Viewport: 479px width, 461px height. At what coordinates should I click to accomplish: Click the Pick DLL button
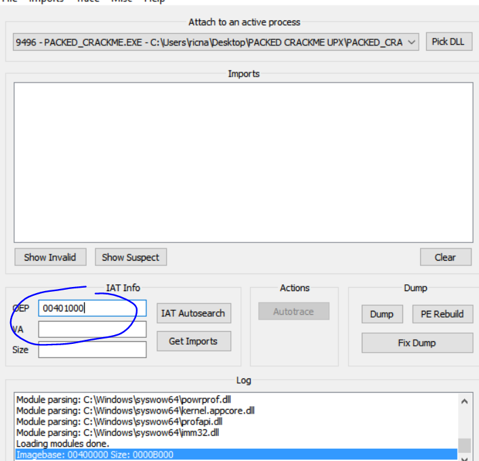tap(449, 42)
